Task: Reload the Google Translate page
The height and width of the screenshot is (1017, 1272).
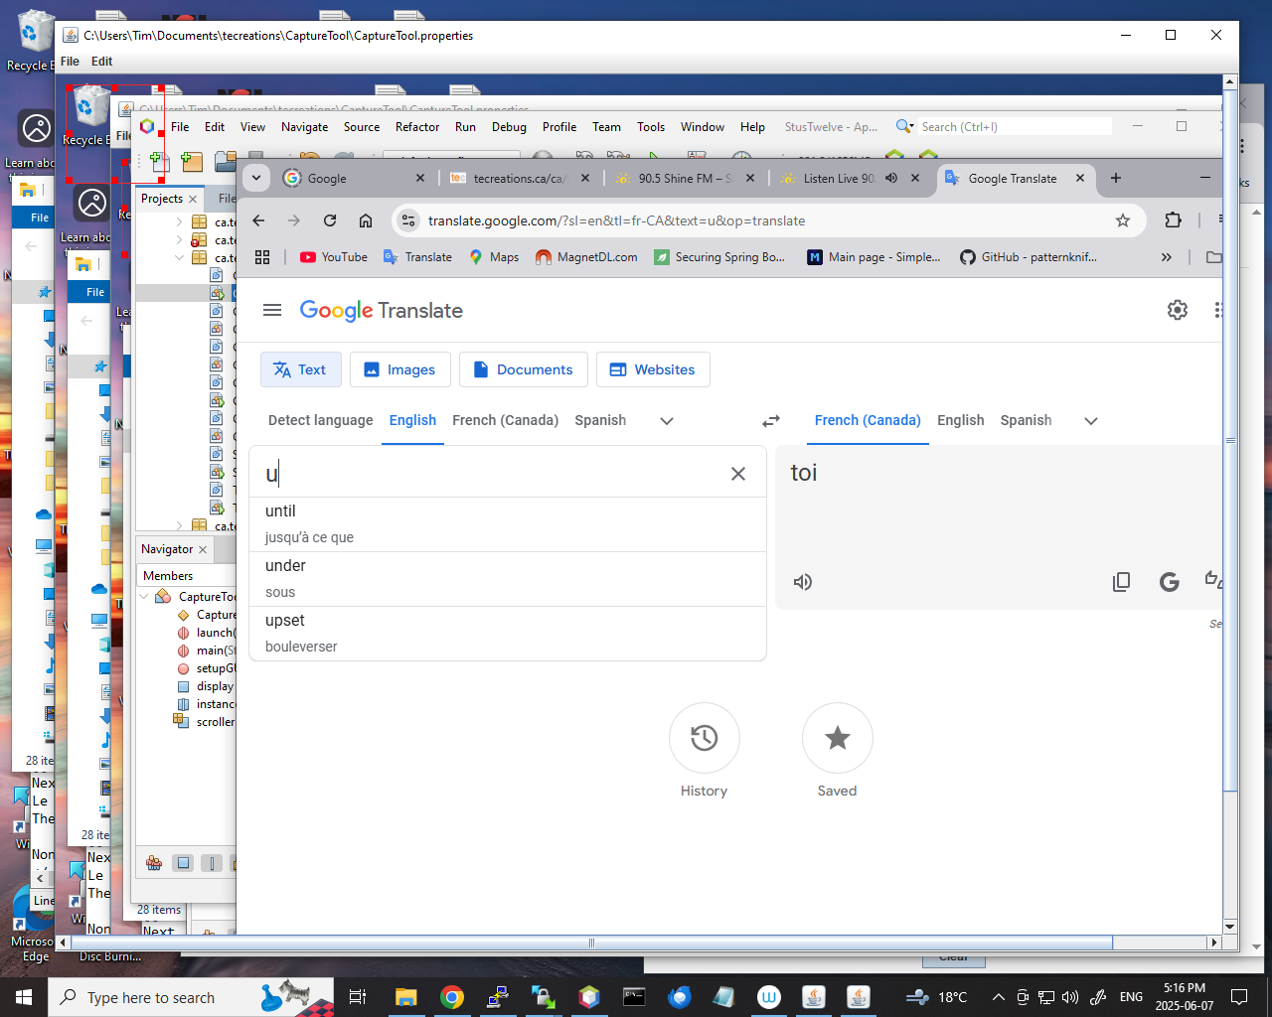Action: (330, 220)
